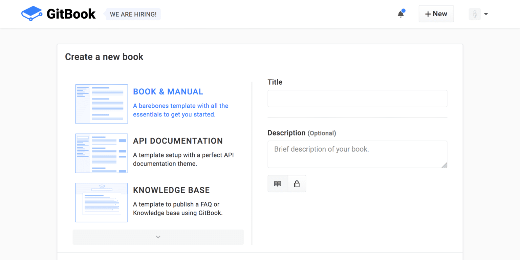This screenshot has height=260, width=520.
Task: Click the + New button
Action: click(x=436, y=14)
